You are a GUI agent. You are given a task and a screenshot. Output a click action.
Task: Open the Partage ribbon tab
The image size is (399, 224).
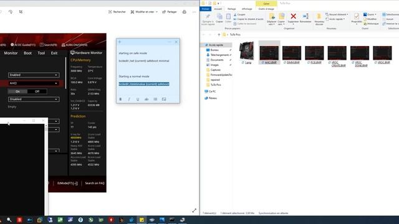click(231, 9)
